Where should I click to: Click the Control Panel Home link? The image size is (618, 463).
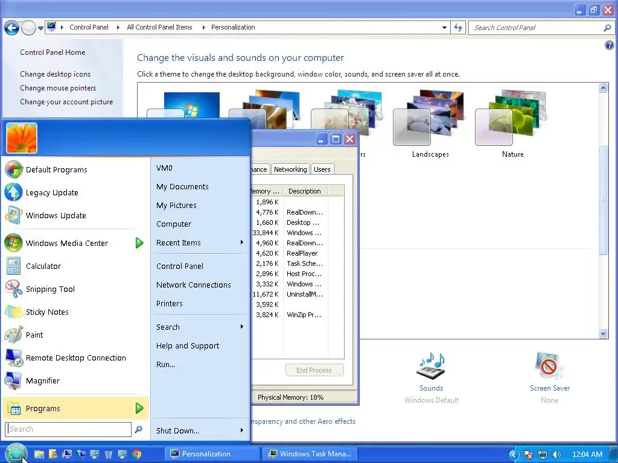coord(53,52)
